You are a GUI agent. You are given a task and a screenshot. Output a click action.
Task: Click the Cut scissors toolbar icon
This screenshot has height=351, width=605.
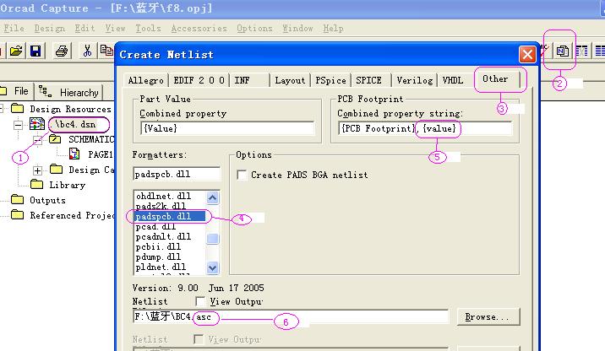point(87,51)
